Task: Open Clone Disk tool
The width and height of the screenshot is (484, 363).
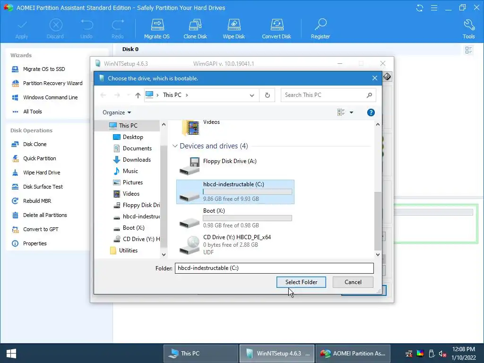Action: coord(195,29)
